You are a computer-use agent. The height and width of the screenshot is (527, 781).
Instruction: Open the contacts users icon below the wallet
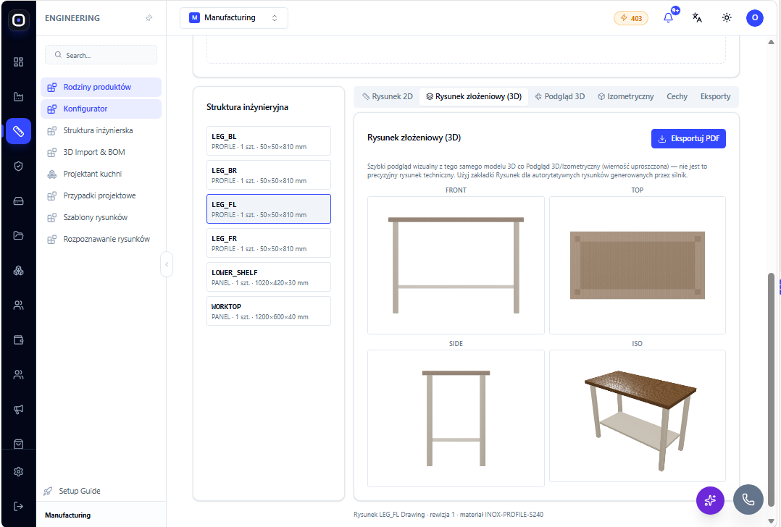tap(18, 374)
